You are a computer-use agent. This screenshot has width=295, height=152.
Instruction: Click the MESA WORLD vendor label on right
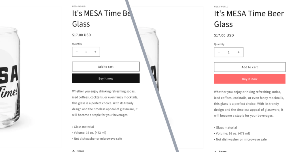pyautogui.click(x=221, y=7)
